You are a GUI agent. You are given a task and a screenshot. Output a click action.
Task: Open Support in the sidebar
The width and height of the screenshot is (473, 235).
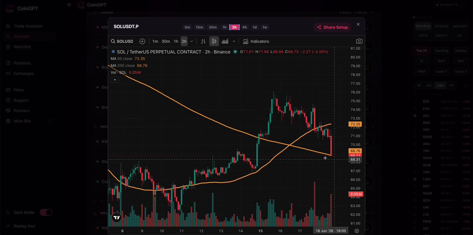tap(21, 100)
